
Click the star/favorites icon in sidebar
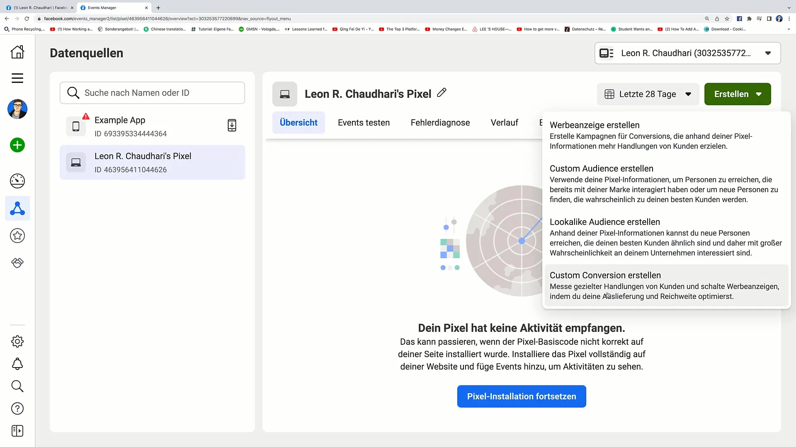17,236
